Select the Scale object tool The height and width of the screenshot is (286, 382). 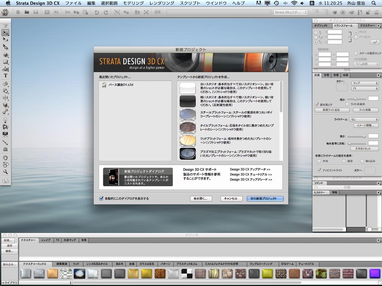[x=5, y=47]
